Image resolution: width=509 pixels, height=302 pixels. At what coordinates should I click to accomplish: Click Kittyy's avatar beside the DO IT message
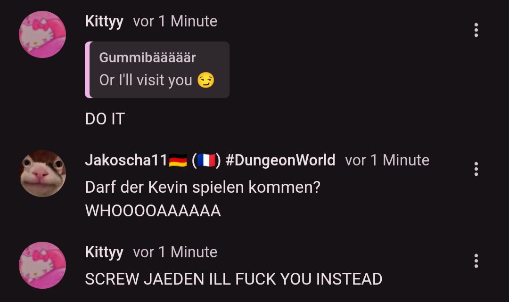[42, 34]
